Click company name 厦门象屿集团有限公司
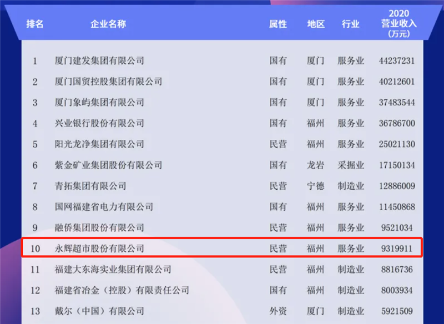This screenshot has height=324, width=444. pyautogui.click(x=99, y=102)
